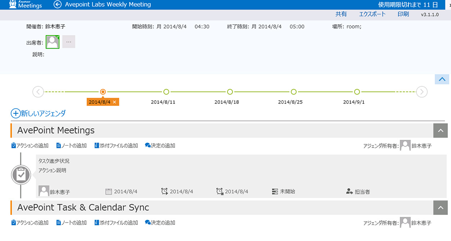Add a note in Task & Calendar Sync agenda
451x241 pixels.
click(71, 223)
